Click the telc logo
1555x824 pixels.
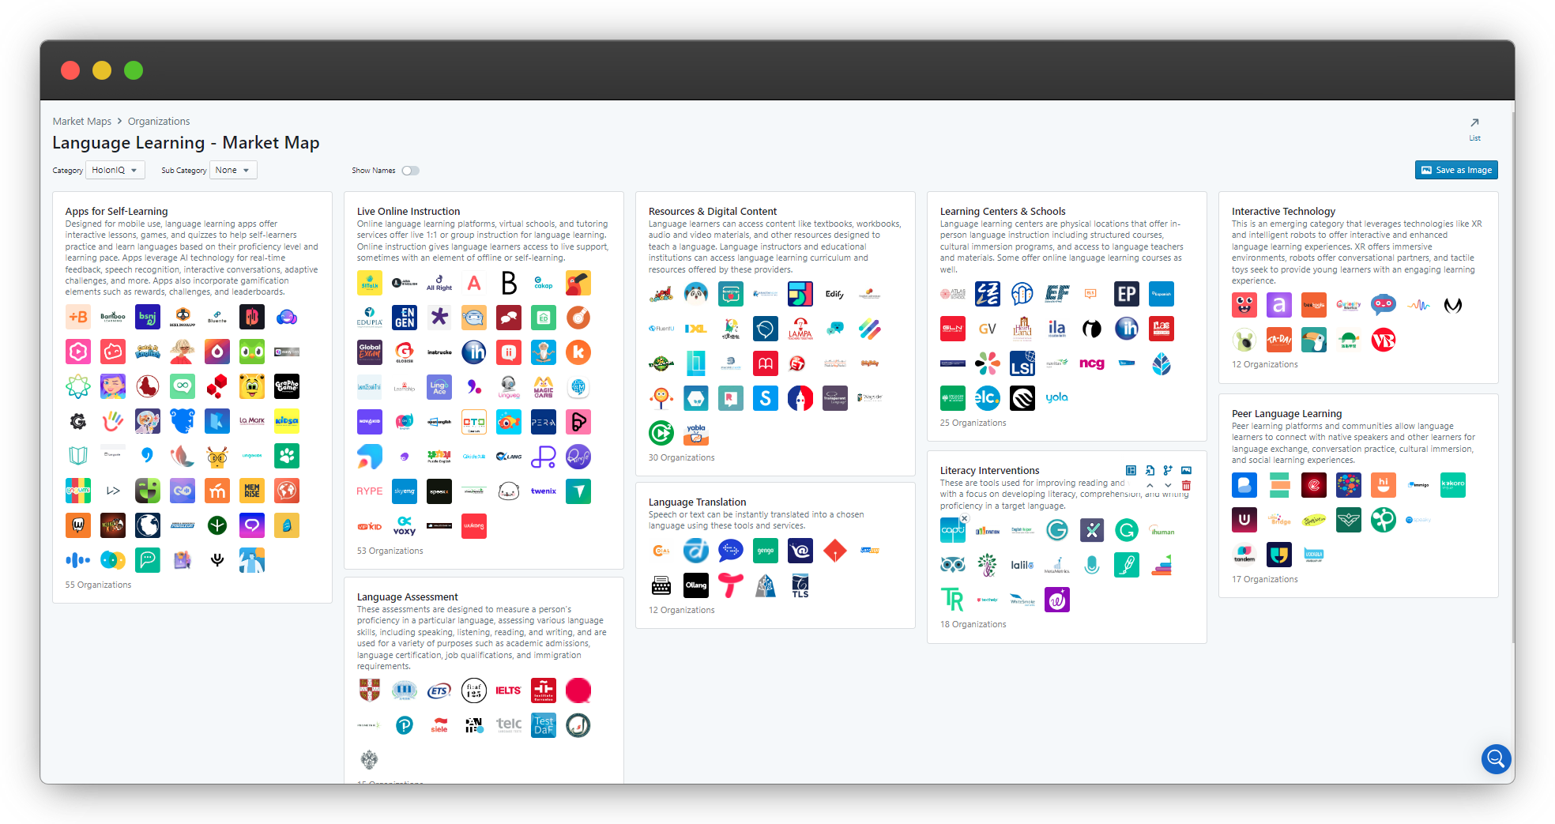(508, 725)
